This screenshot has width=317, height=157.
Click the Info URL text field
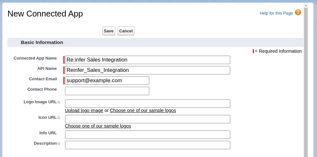coord(147,135)
